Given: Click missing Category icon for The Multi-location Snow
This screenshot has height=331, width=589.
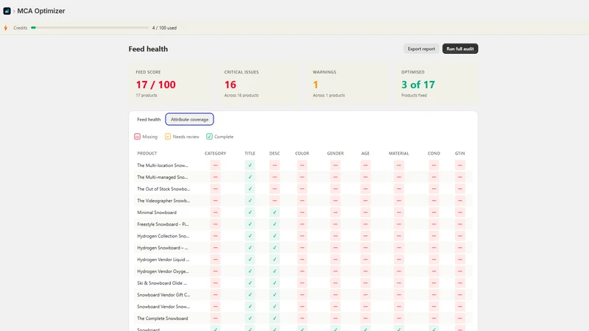Looking at the screenshot, I should 215,165.
